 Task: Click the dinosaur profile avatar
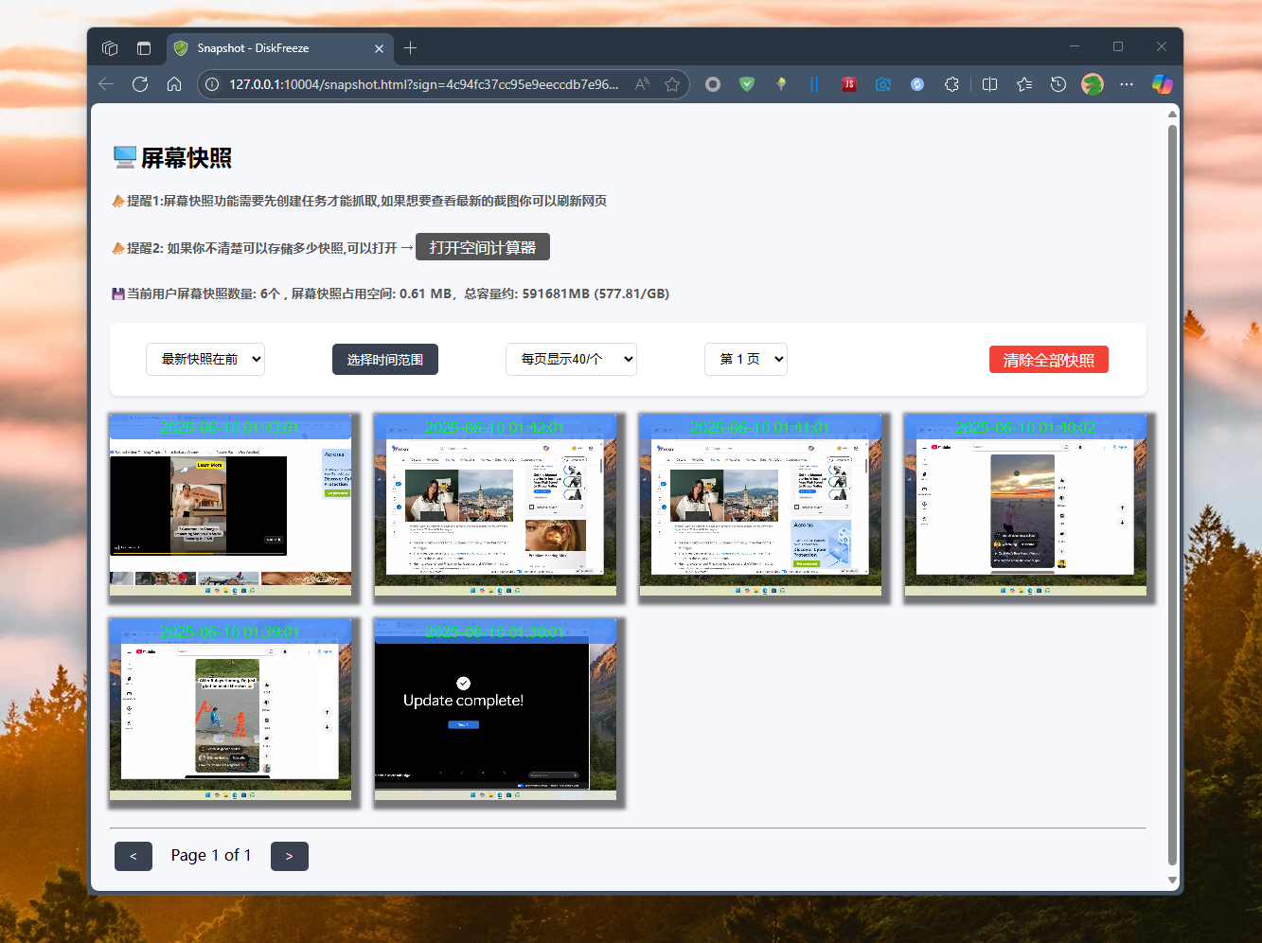[x=1092, y=84]
